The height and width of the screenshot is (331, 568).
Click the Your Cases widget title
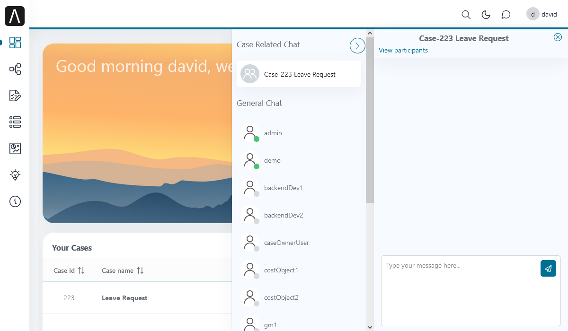pyautogui.click(x=72, y=248)
